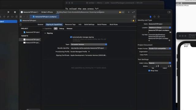
Task: Click the Indent width stepper
Action: pos(170,66)
